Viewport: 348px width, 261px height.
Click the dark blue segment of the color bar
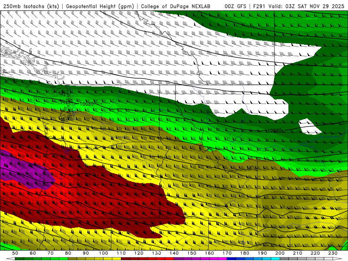(231, 259)
